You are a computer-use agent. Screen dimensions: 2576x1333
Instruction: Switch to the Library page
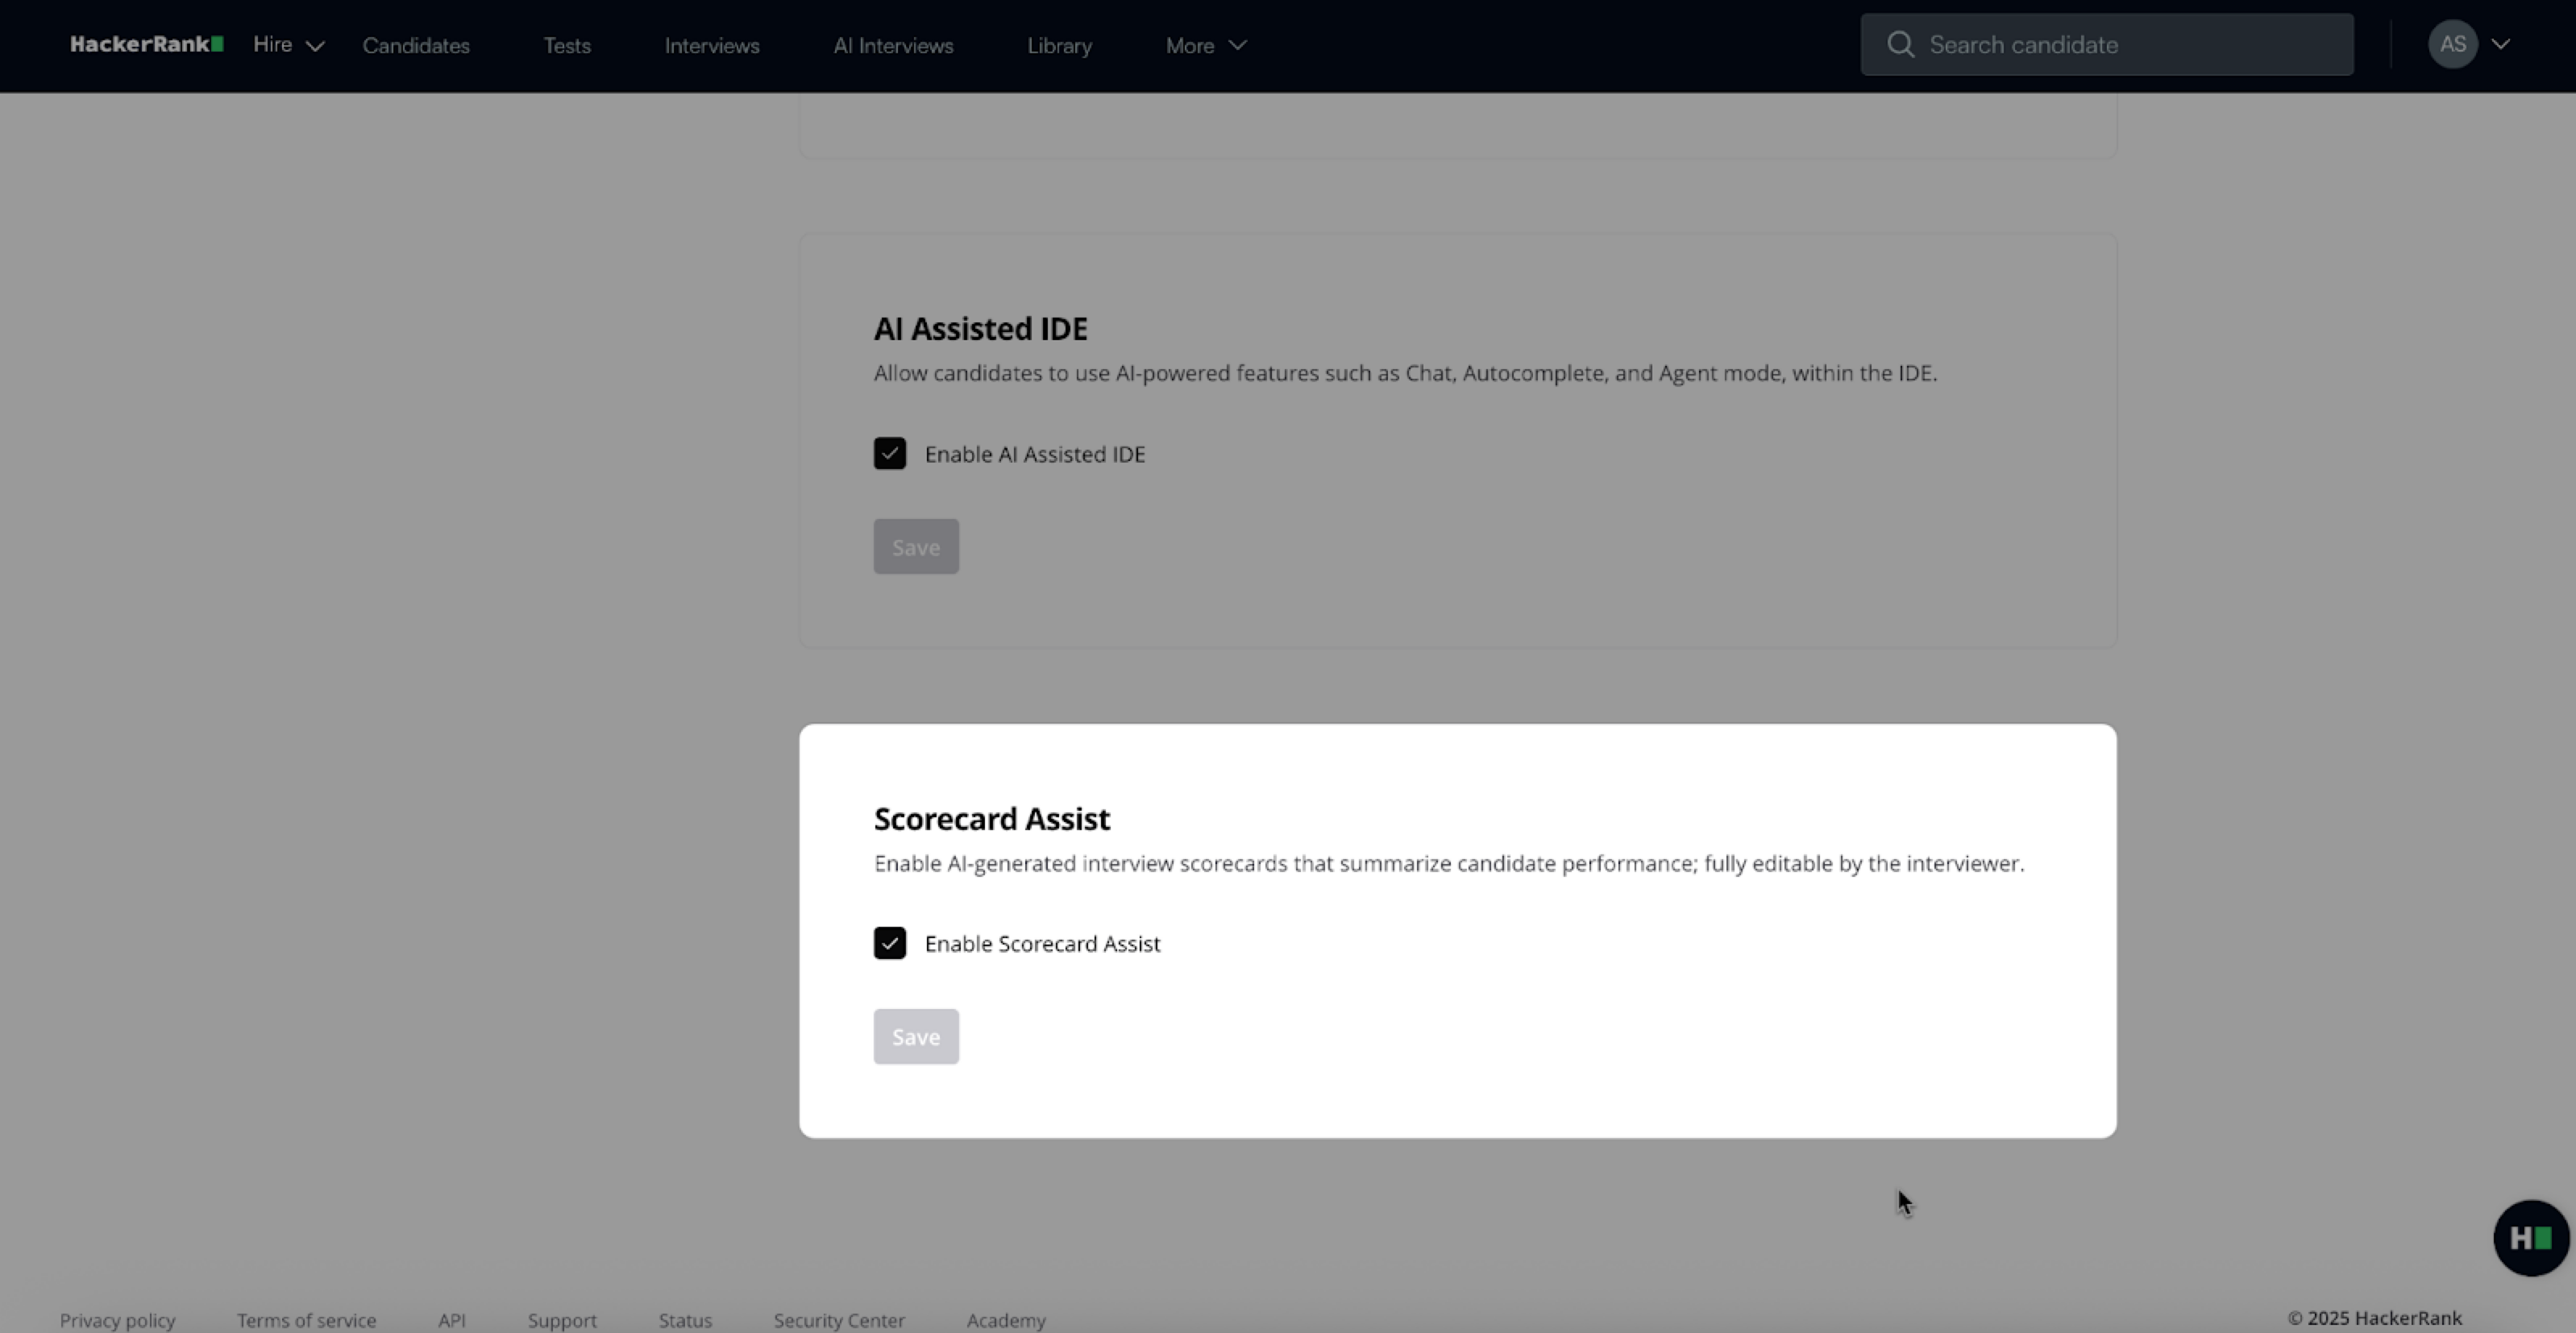coord(1059,45)
